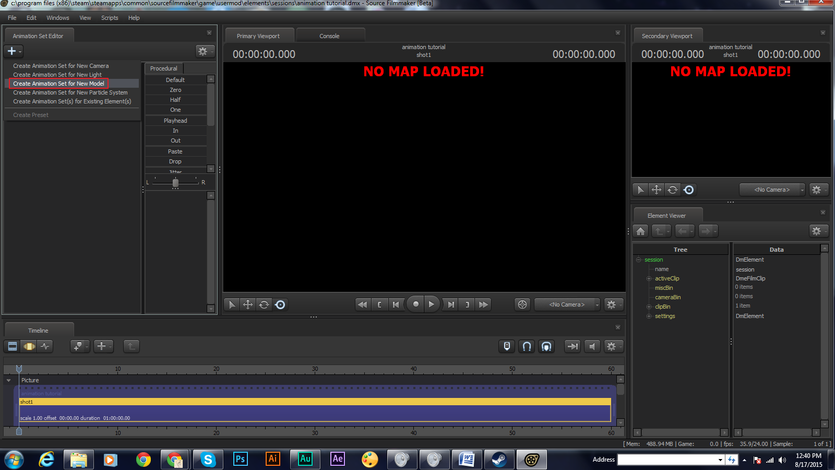This screenshot has height=470, width=835.
Task: Click the L-R preset balance slider handle
Action: (x=175, y=183)
